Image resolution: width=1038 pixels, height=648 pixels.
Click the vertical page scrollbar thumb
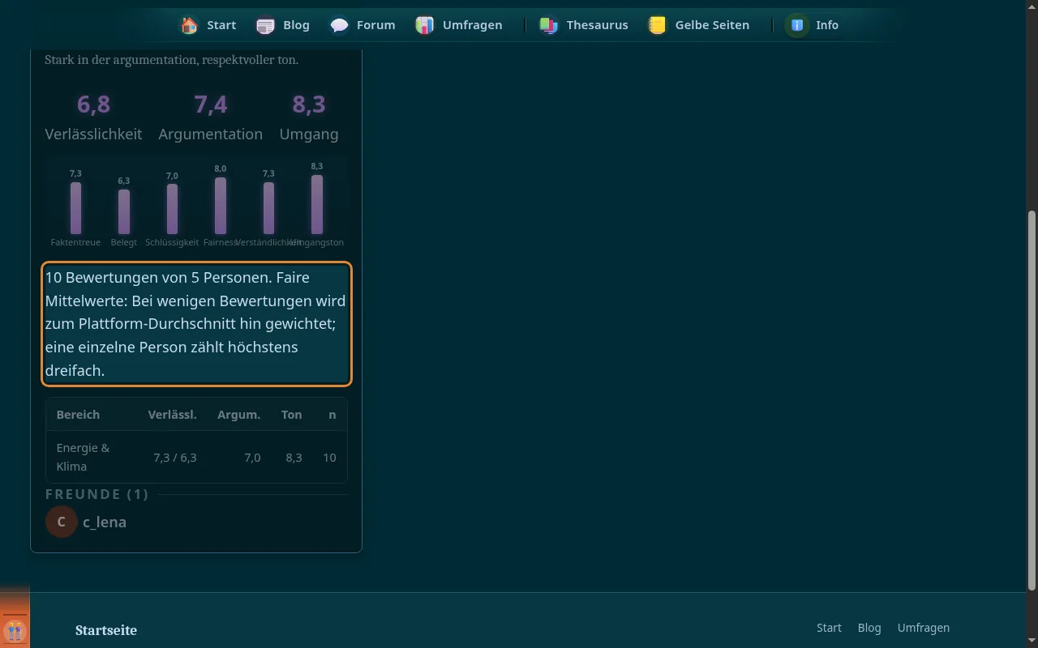[x=1032, y=400]
